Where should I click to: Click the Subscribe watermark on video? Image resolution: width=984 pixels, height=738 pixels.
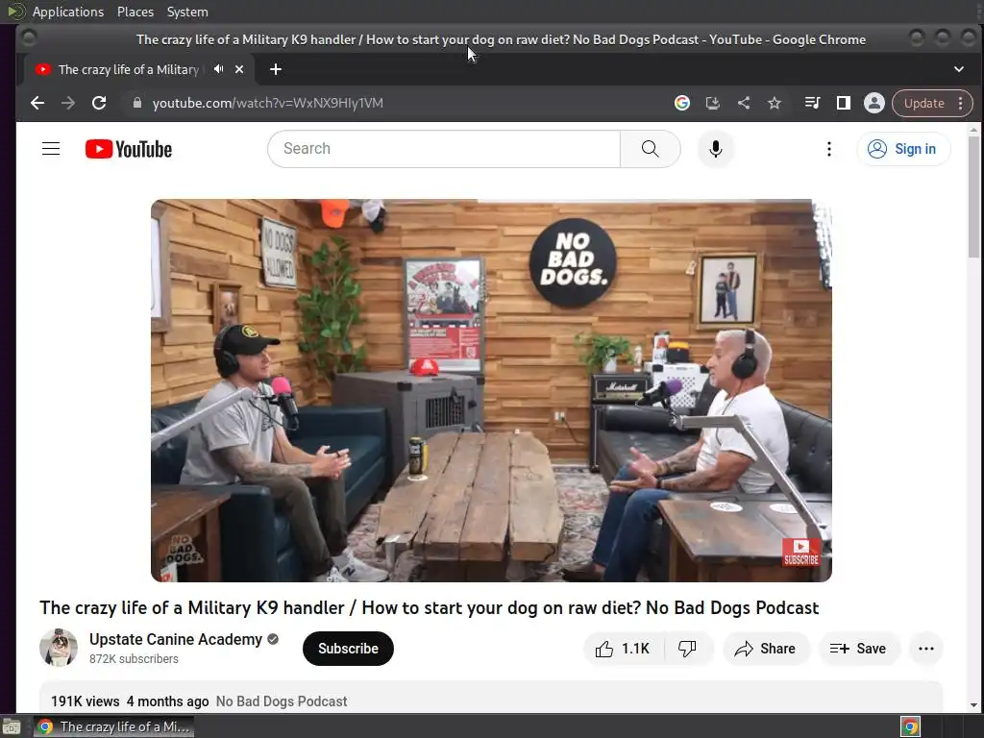801,553
